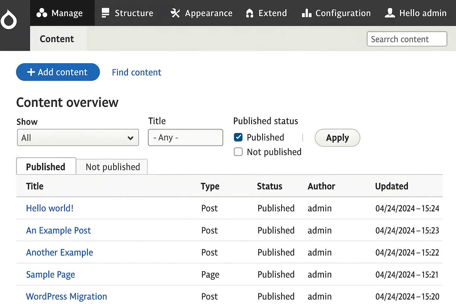Uncheck the Published status checkbox
This screenshot has height=304, width=456.
pyautogui.click(x=238, y=137)
